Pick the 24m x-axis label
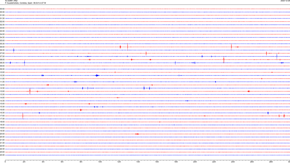290x163 pixels. pyautogui.click(x=233, y=162)
